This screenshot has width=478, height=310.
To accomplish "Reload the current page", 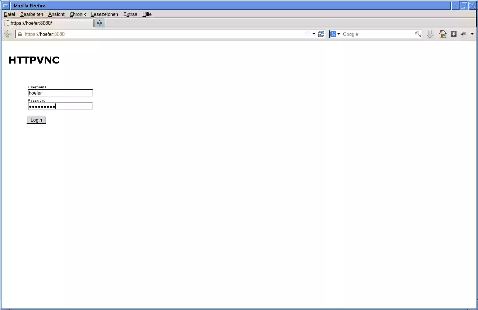I will click(321, 34).
